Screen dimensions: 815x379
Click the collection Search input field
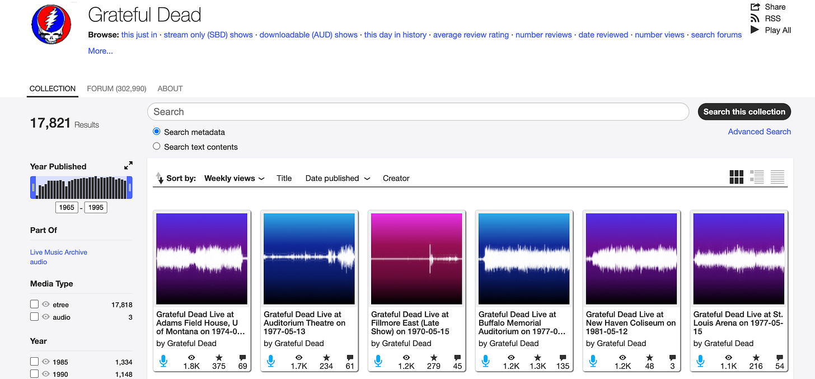coord(418,111)
